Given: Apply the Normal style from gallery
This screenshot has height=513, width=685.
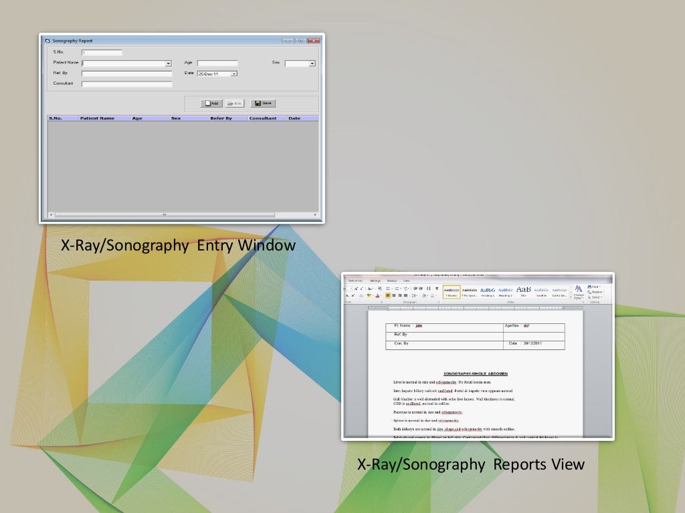Looking at the screenshot, I should [x=452, y=292].
